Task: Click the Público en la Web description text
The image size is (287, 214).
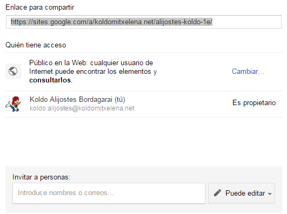Action: (93, 71)
